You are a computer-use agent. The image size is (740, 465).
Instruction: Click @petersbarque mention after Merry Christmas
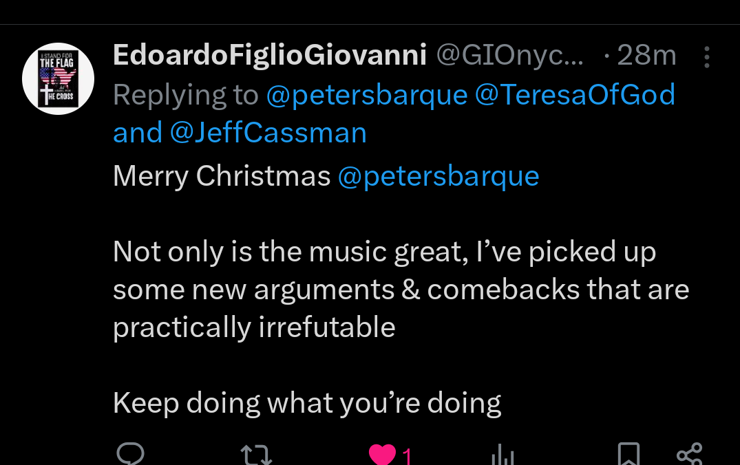[x=438, y=177]
